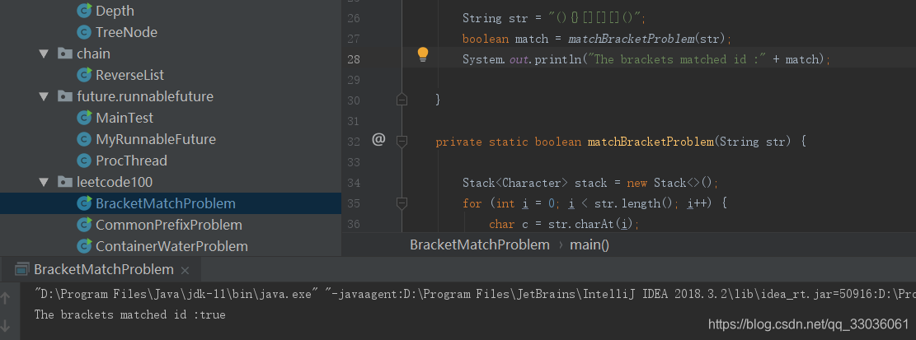Select the future.runnablefuture folder icon
The image size is (916, 340).
point(65,96)
